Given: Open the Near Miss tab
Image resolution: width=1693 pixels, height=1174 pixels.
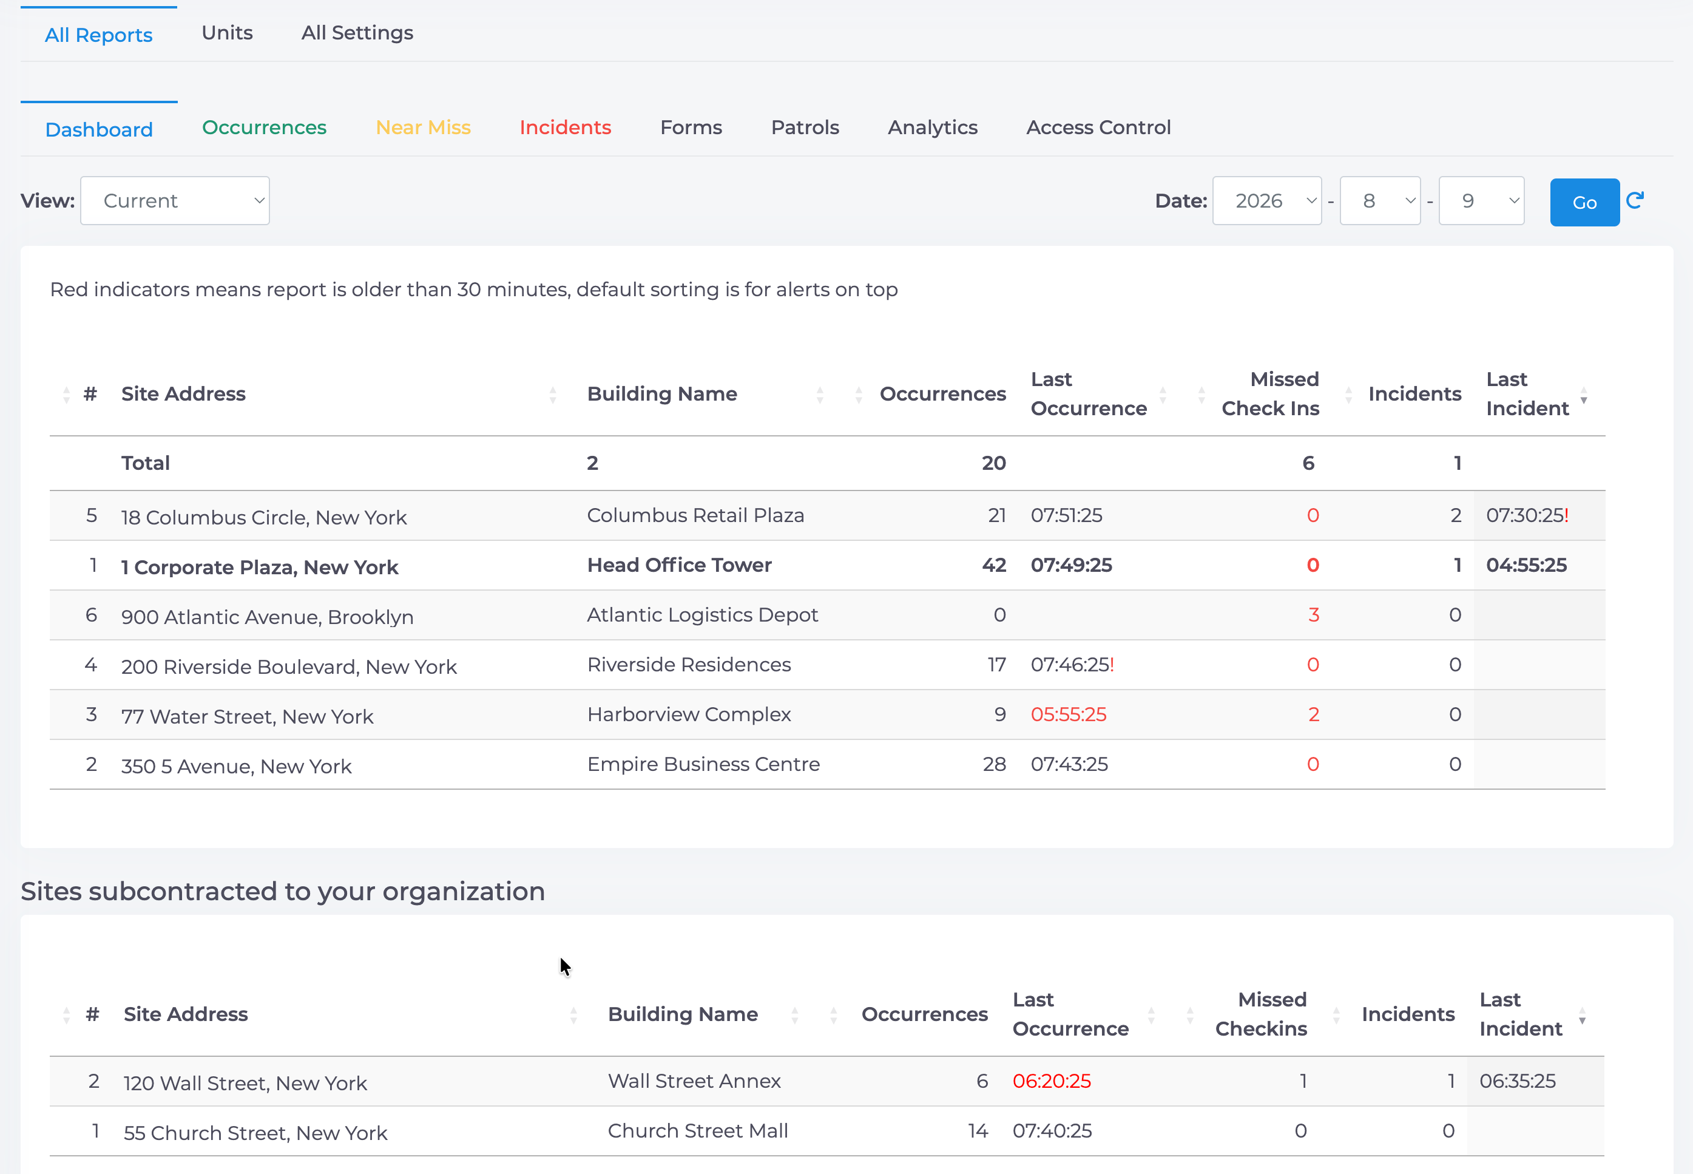Looking at the screenshot, I should (424, 127).
